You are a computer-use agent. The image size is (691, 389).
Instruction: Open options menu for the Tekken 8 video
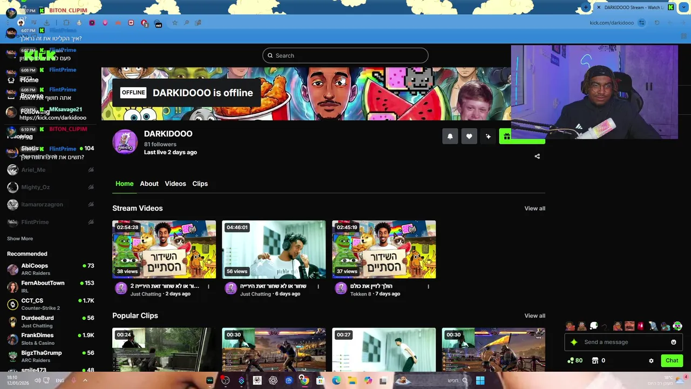428,286
